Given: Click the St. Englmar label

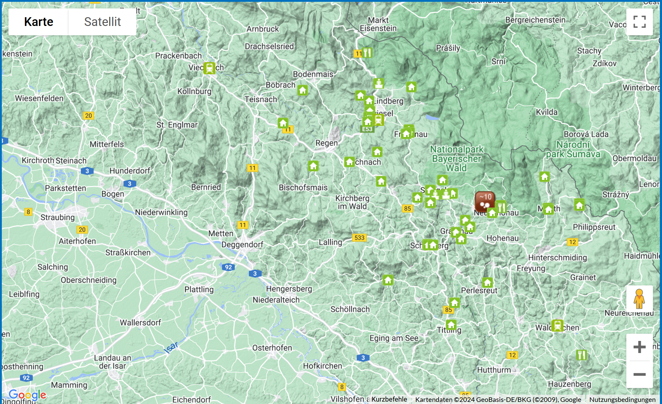Looking at the screenshot, I should tap(177, 125).
